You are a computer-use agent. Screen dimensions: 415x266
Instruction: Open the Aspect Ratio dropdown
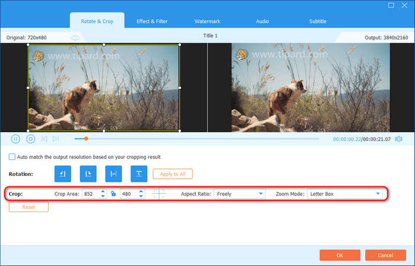click(240, 194)
